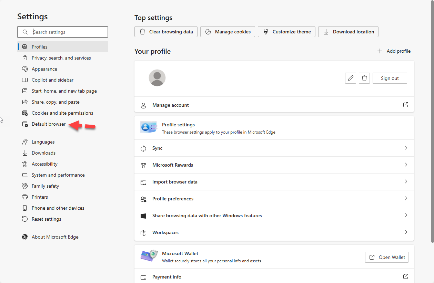Click the search magnifier icon
The height and width of the screenshot is (283, 434).
point(25,32)
